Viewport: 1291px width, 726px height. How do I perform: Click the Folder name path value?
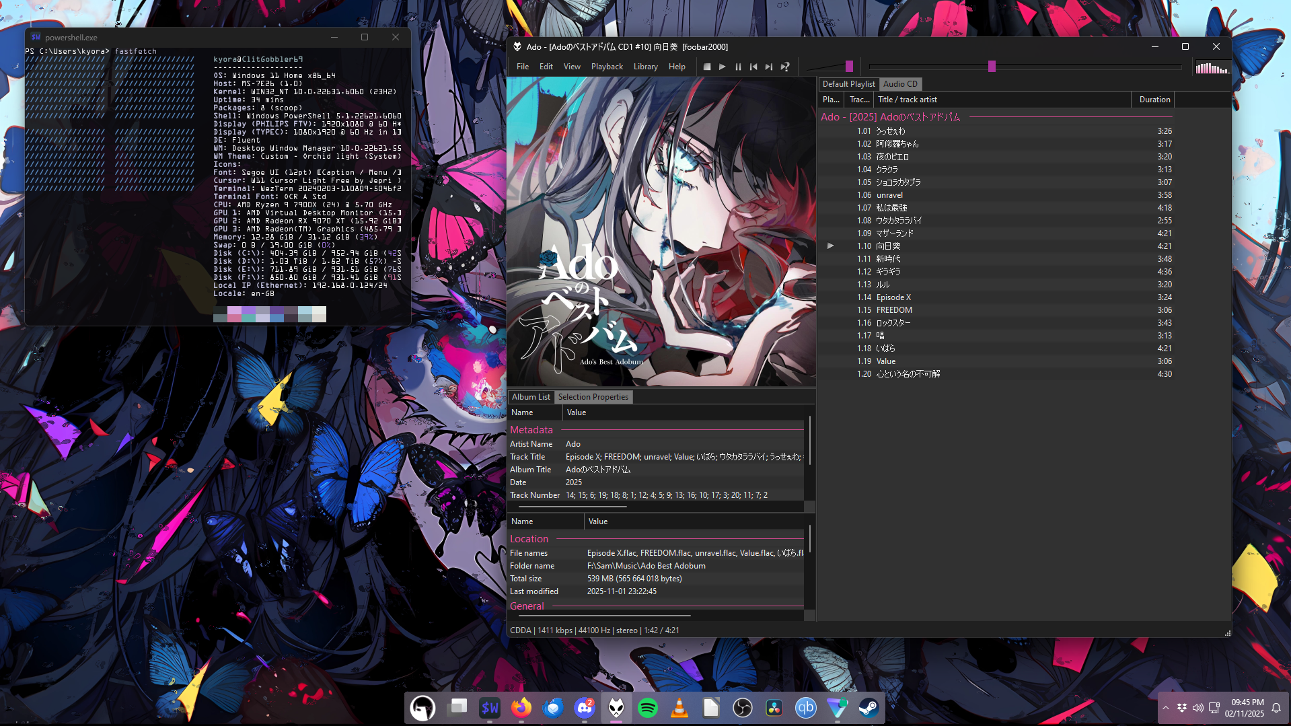pyautogui.click(x=647, y=566)
